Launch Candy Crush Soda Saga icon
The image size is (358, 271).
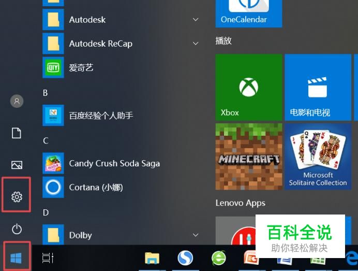53,163
